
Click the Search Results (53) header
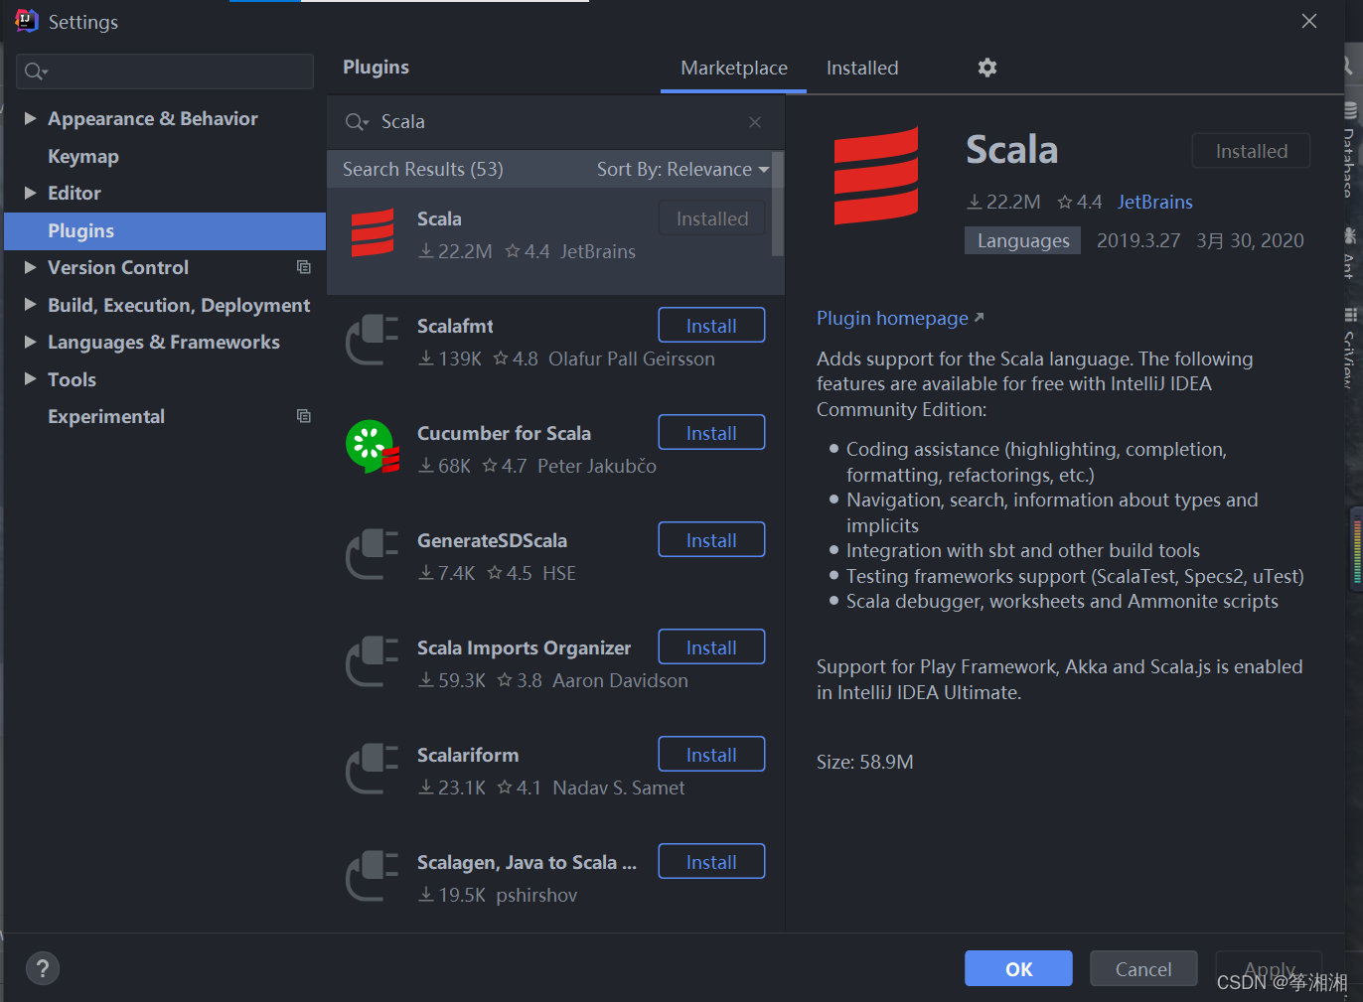click(x=423, y=170)
